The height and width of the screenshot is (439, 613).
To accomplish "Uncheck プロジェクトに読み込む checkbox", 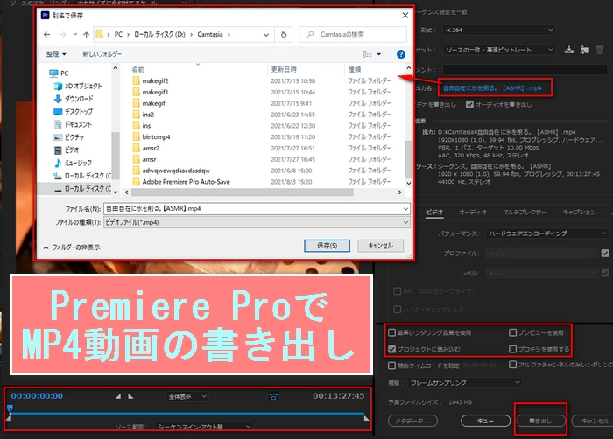I will coord(391,349).
